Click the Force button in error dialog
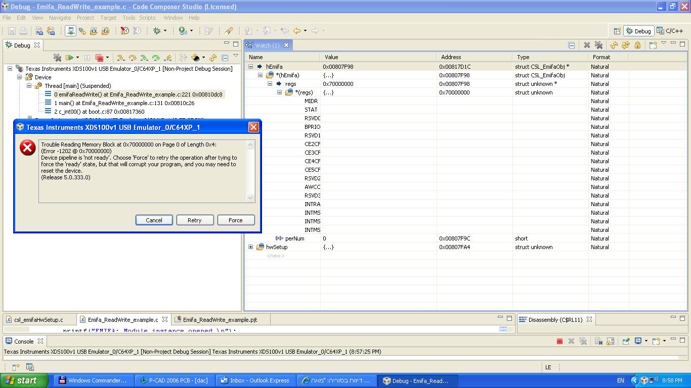The height and width of the screenshot is (388, 691). coord(236,220)
